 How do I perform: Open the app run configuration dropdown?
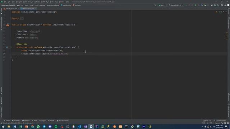pos(162,5)
